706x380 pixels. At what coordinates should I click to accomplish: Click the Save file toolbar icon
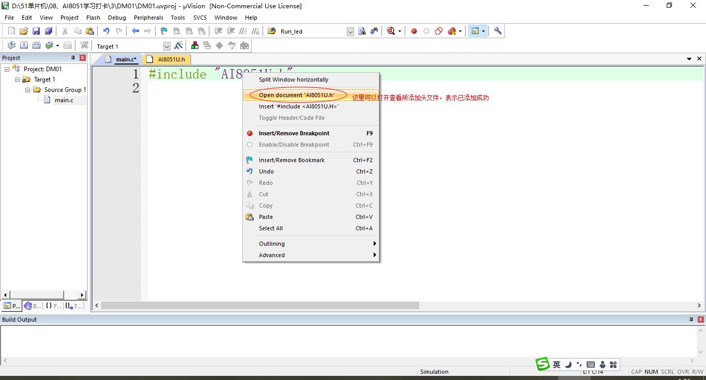coord(36,31)
